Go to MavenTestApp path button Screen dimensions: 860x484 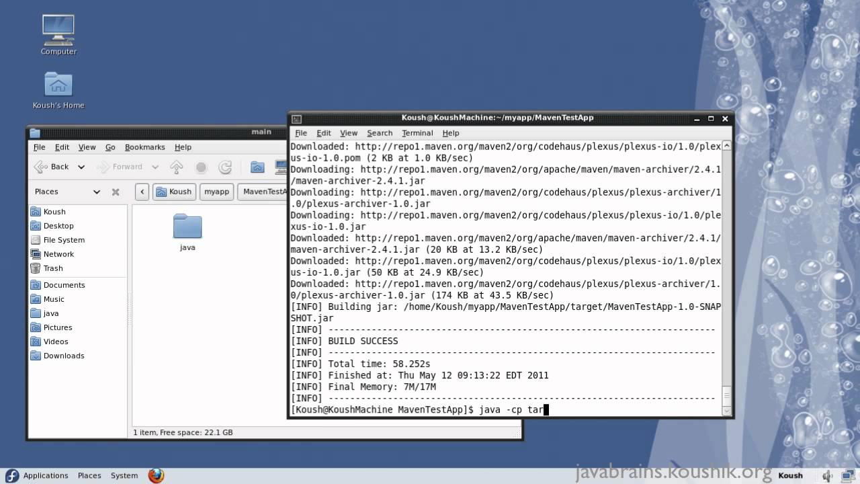click(263, 192)
